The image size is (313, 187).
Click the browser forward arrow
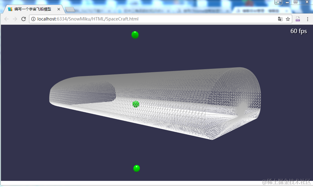(x=15, y=19)
